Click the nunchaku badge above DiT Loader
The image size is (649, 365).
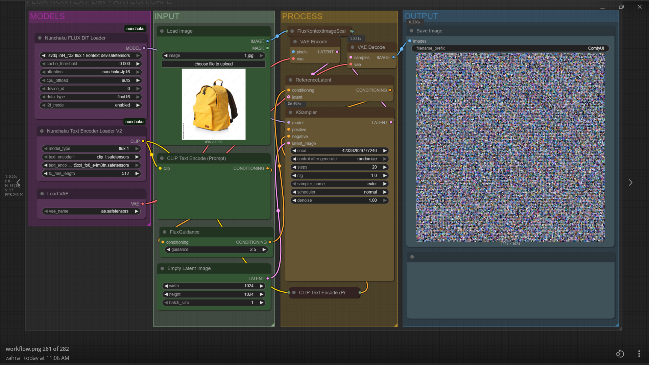pos(135,29)
